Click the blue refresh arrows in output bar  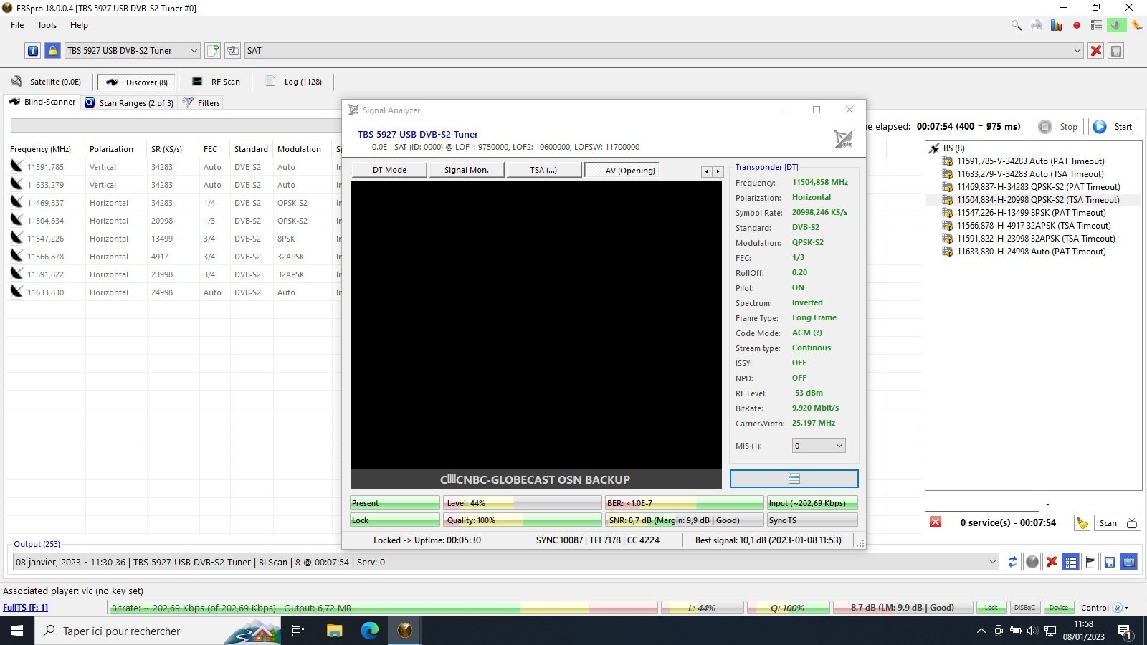1012,562
